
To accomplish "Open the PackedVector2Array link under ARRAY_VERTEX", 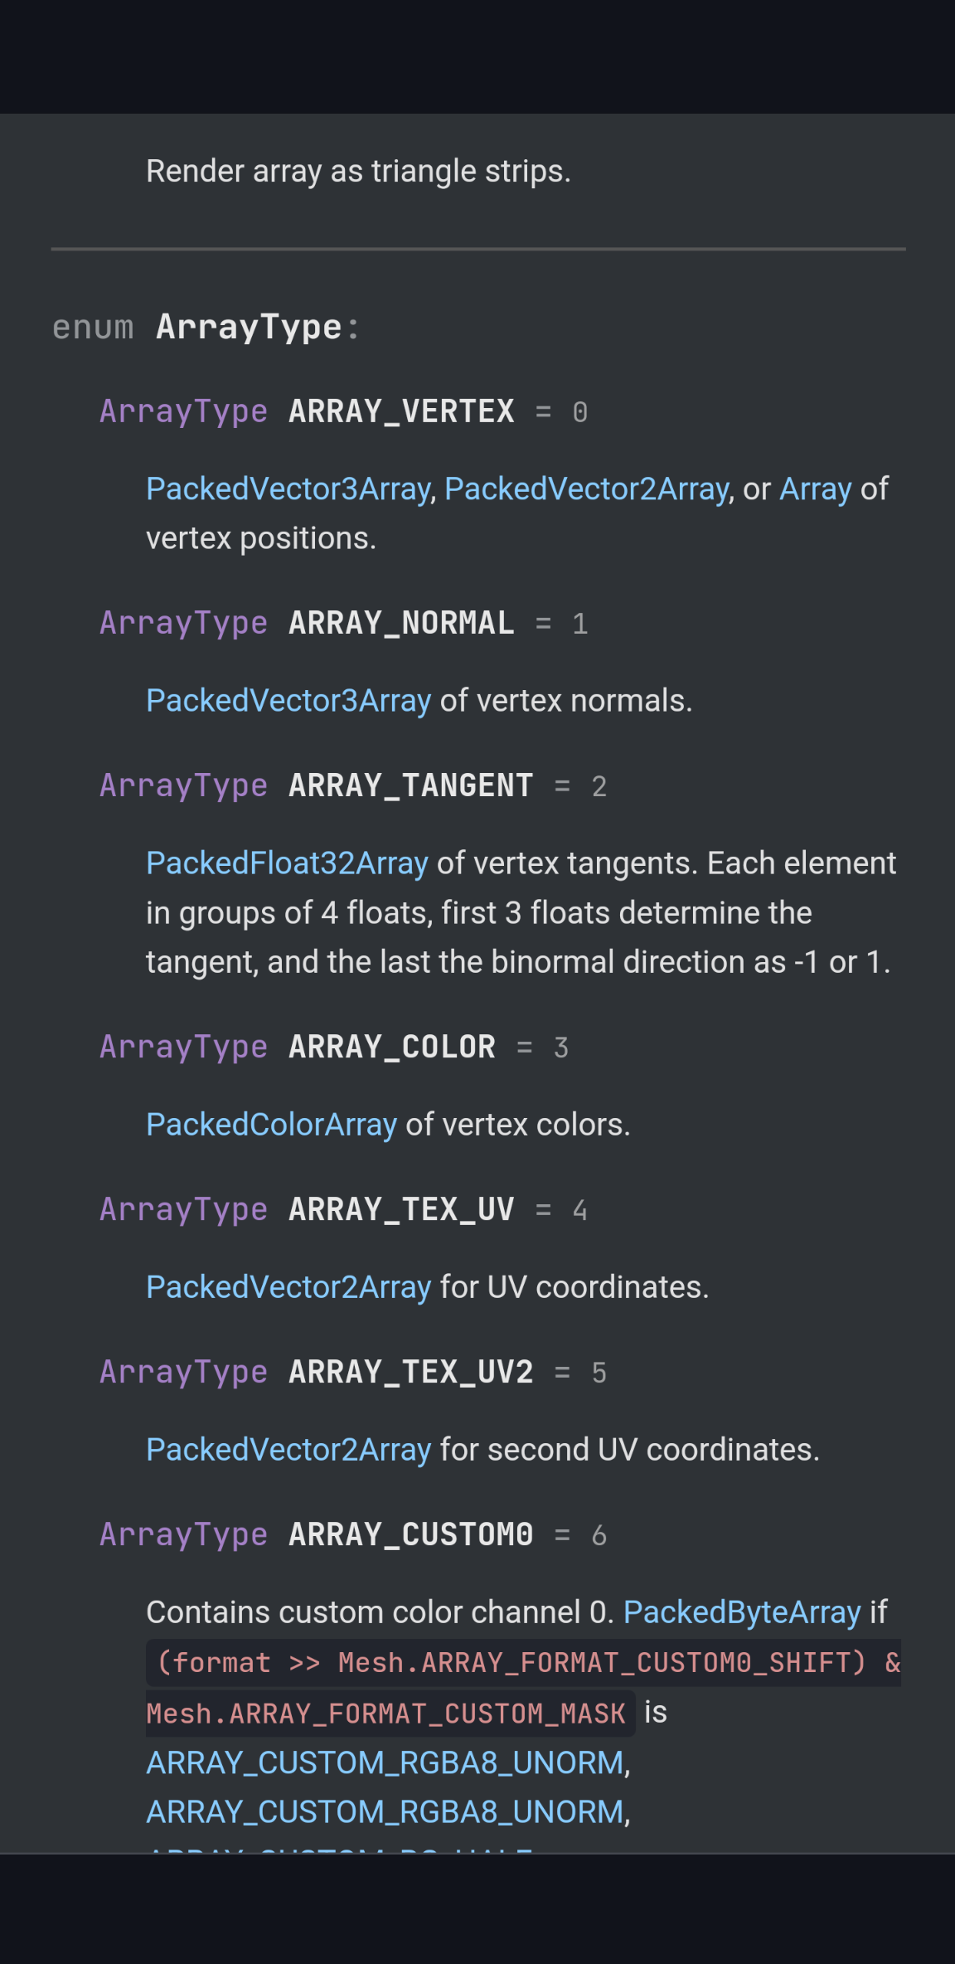I will tap(586, 489).
